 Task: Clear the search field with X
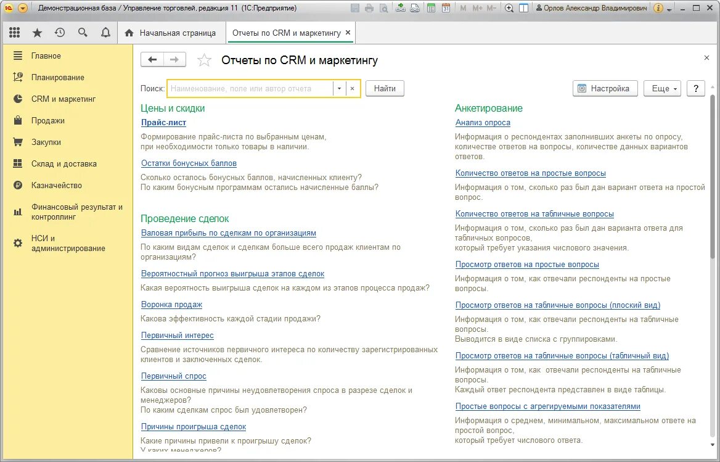[x=352, y=89]
